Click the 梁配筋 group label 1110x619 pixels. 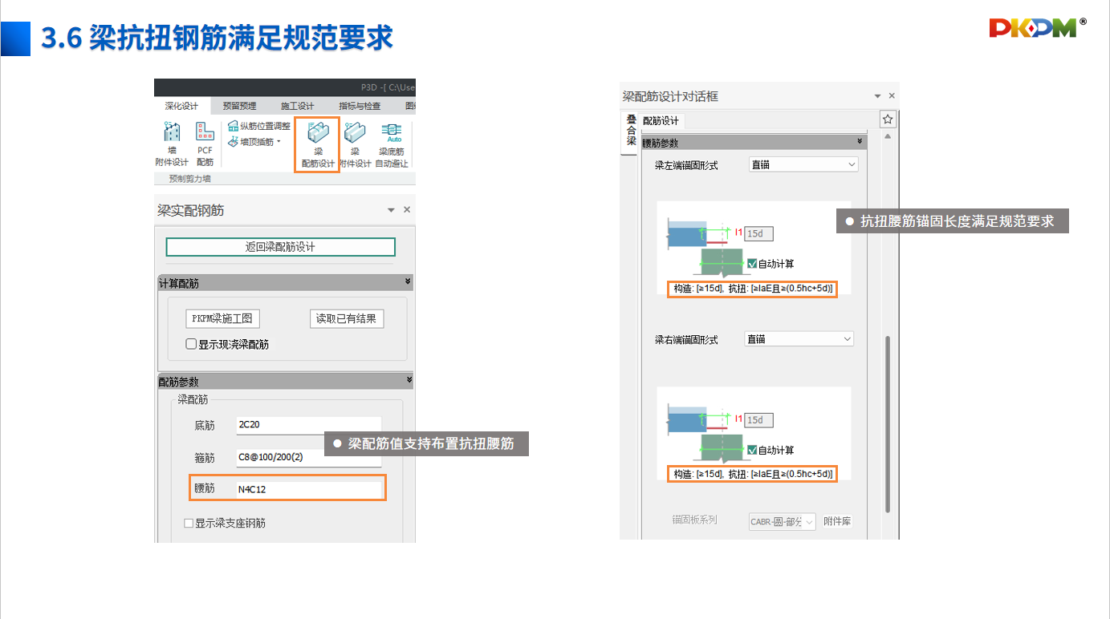pyautogui.click(x=193, y=399)
